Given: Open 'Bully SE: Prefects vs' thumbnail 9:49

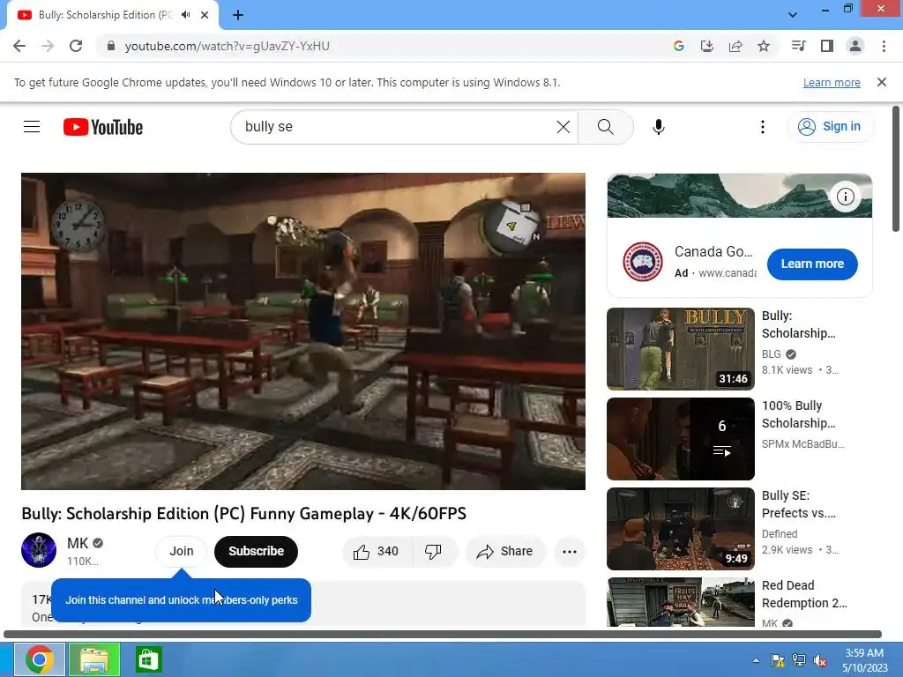Looking at the screenshot, I should point(681,529).
